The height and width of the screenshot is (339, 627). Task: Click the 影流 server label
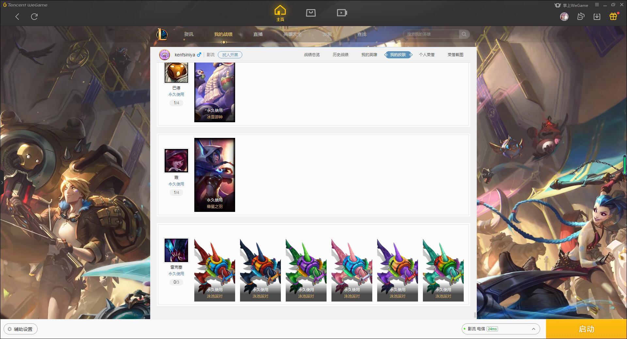point(211,55)
